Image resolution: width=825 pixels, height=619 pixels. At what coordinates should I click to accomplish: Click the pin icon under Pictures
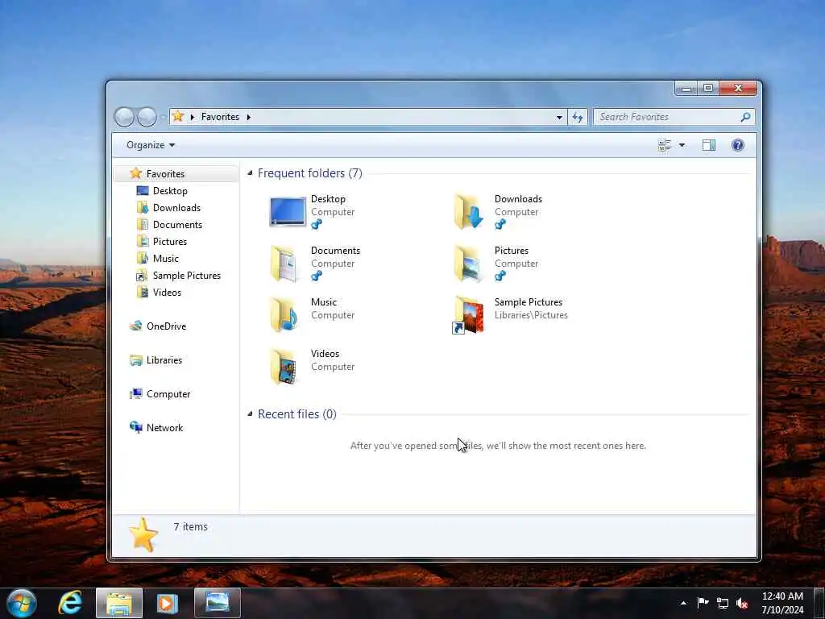click(x=500, y=276)
